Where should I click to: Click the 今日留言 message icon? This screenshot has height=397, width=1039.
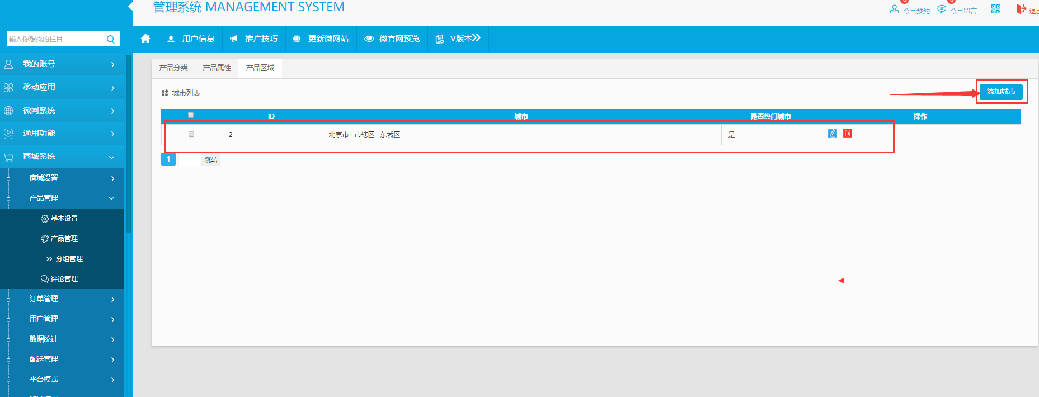point(942,10)
